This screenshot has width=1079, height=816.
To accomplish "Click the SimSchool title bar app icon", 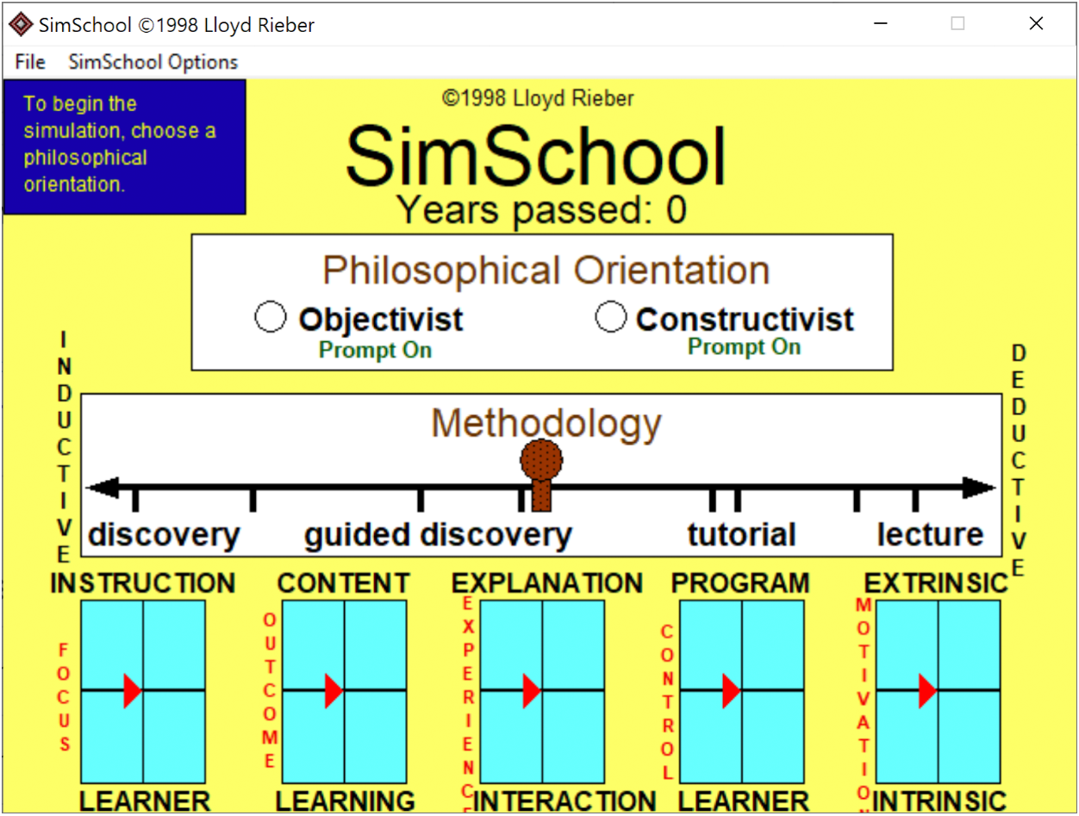I will point(21,24).
